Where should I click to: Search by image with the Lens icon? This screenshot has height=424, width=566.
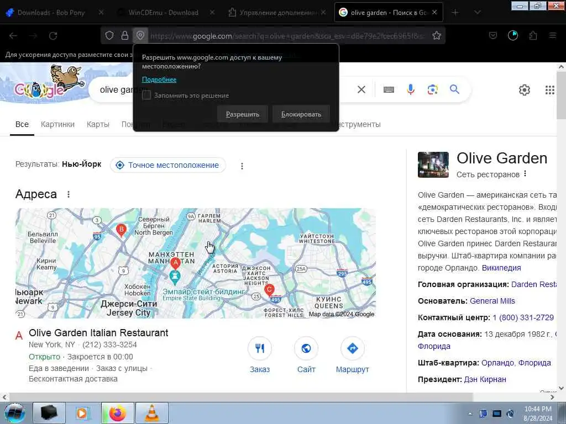[432, 89]
